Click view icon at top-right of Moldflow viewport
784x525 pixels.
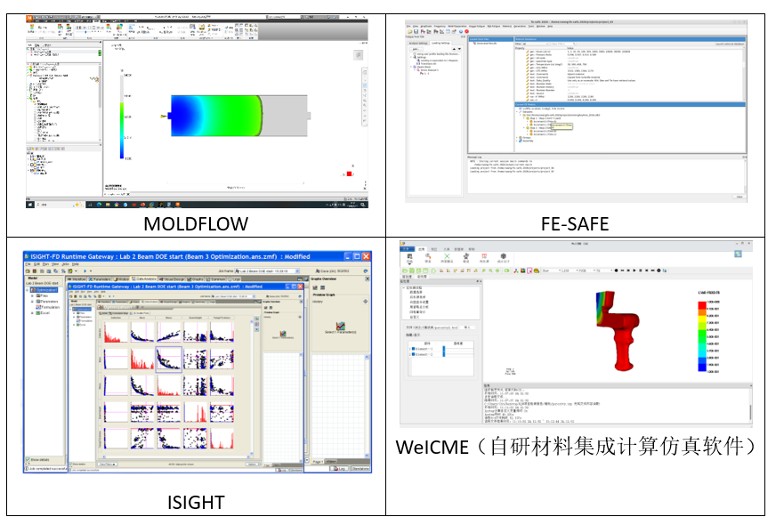[358, 55]
